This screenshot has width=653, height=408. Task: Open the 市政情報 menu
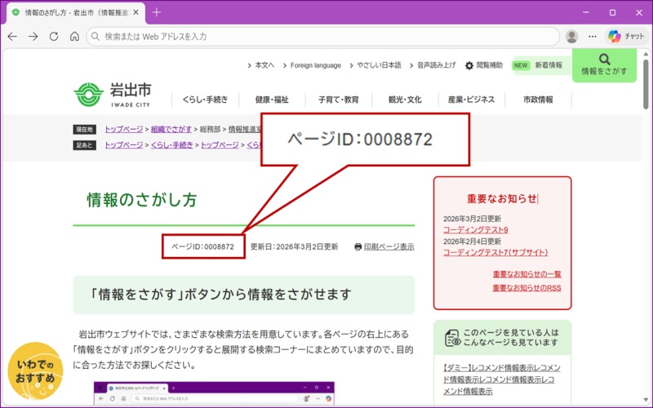pyautogui.click(x=538, y=100)
